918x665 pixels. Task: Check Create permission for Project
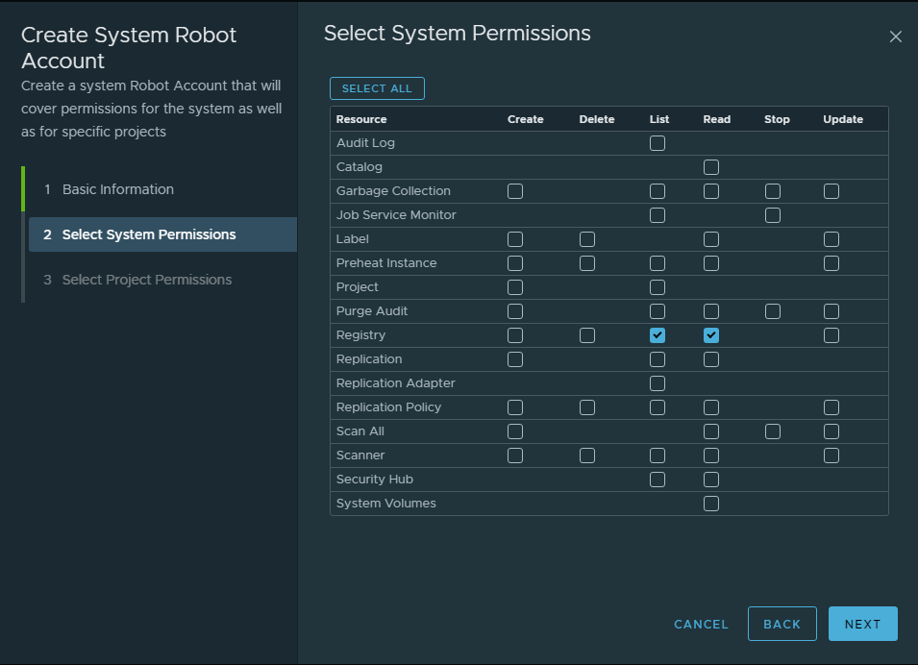[515, 287]
